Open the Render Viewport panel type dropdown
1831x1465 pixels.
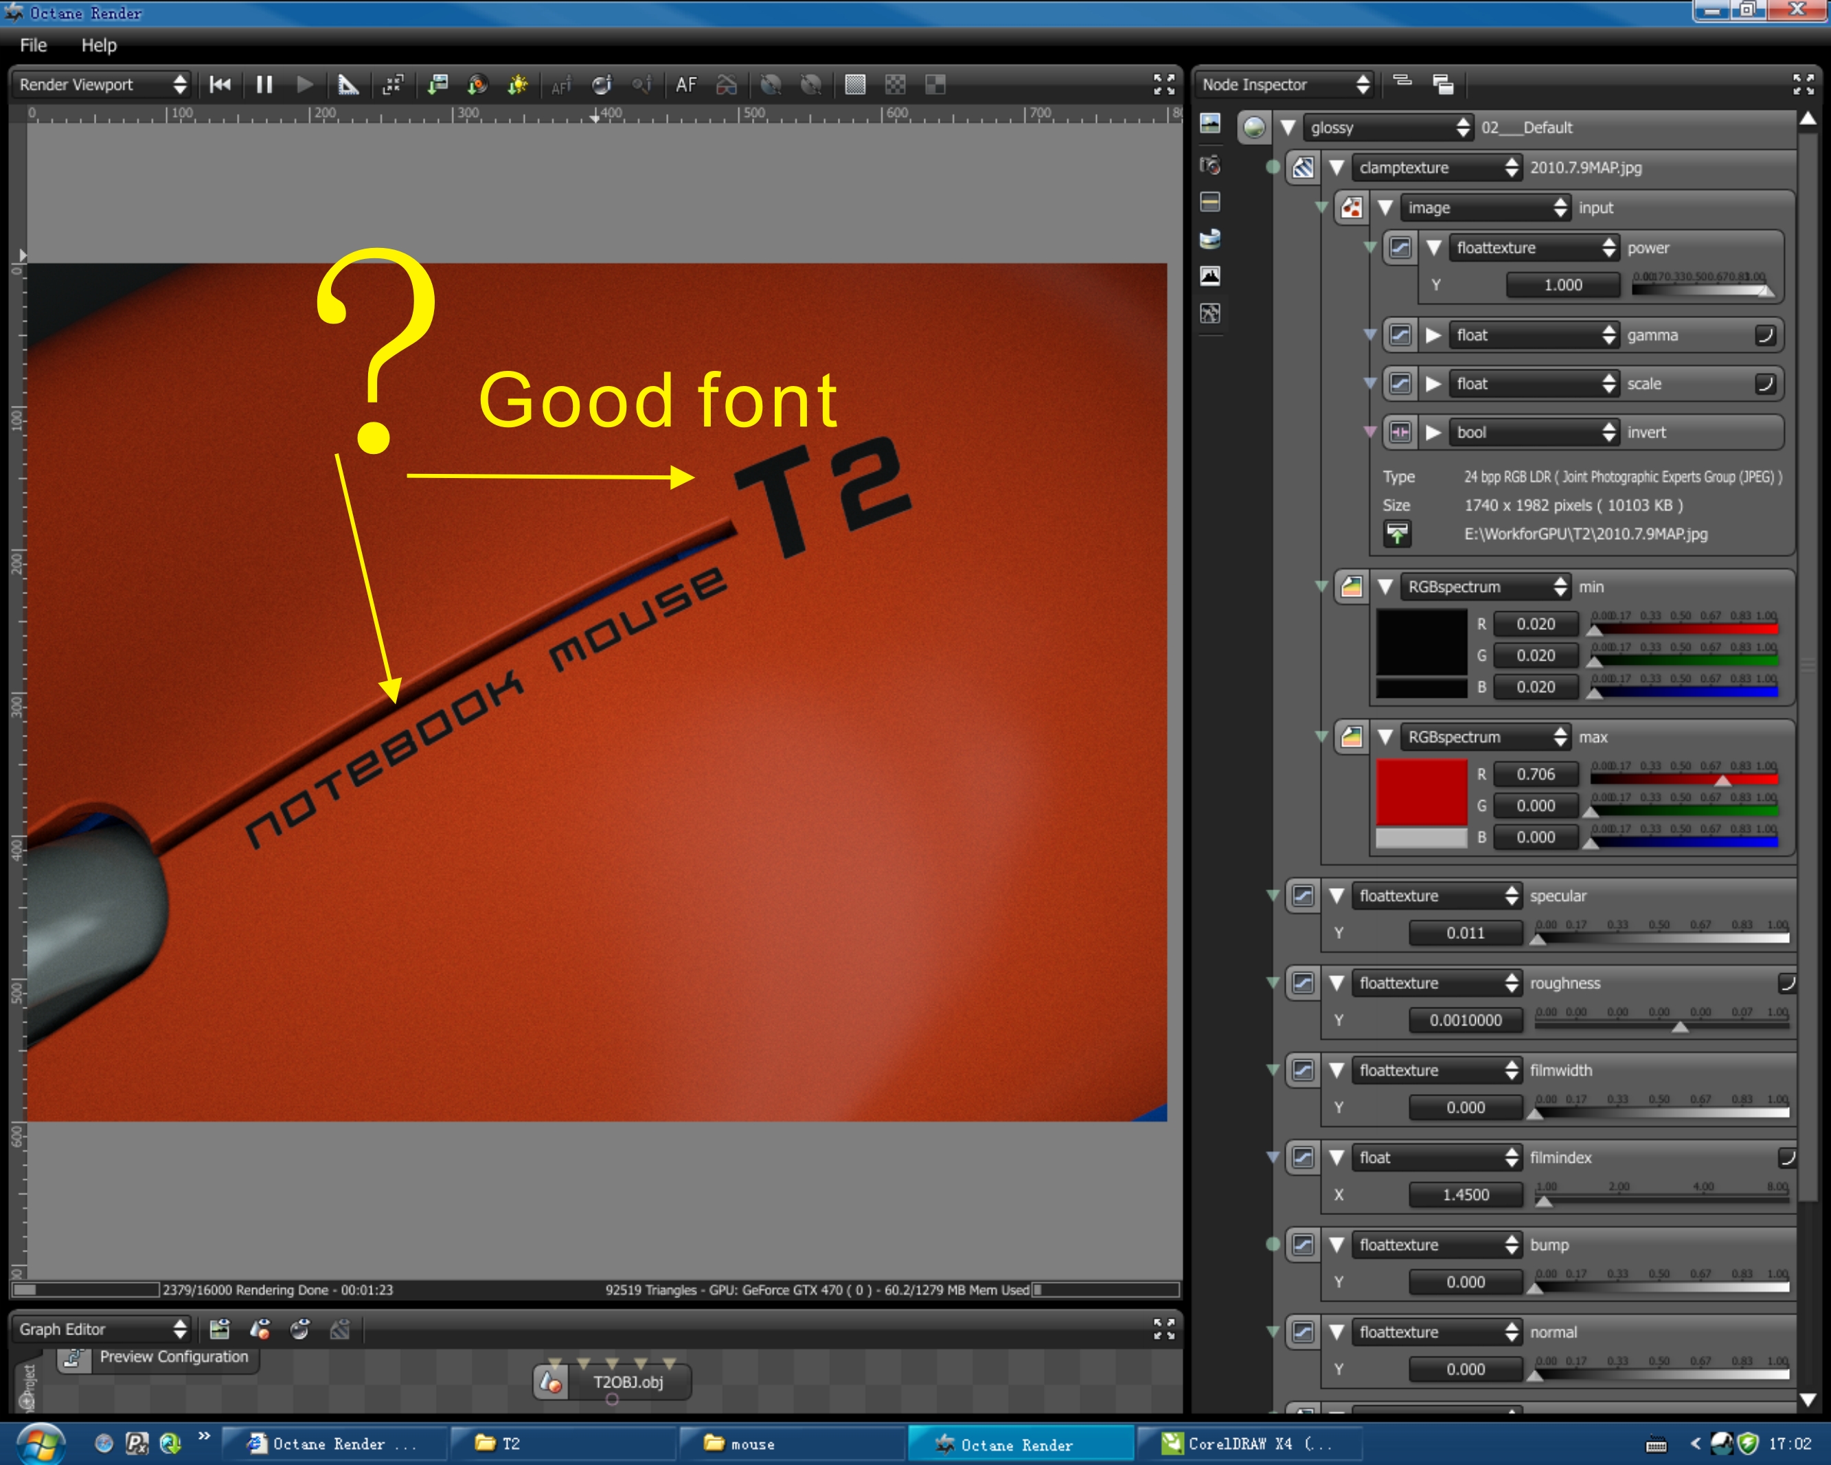(102, 84)
